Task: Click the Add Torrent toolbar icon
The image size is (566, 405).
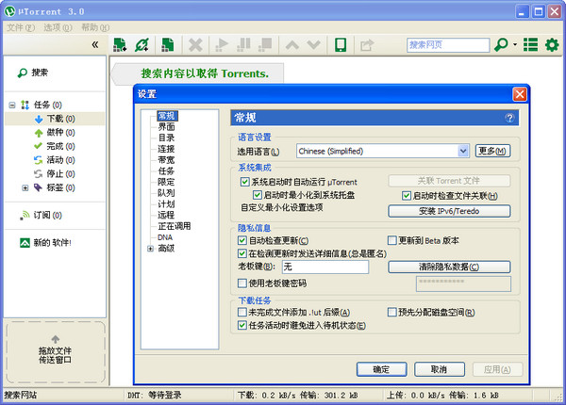Action: click(120, 44)
